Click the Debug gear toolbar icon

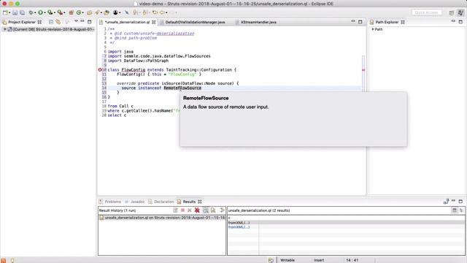point(31,12)
